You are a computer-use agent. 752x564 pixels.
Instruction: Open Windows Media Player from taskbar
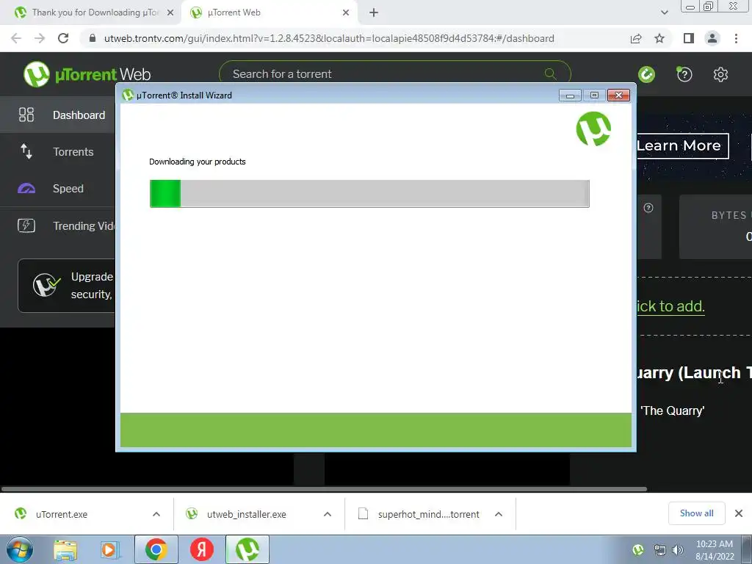coord(109,550)
